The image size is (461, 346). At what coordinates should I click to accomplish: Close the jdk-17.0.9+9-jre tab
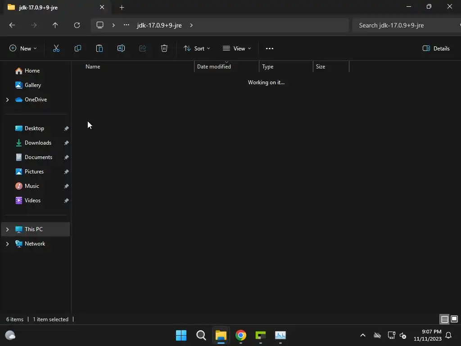[102, 7]
